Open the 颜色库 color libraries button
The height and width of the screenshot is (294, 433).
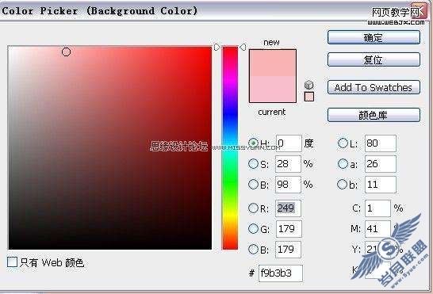click(x=374, y=115)
